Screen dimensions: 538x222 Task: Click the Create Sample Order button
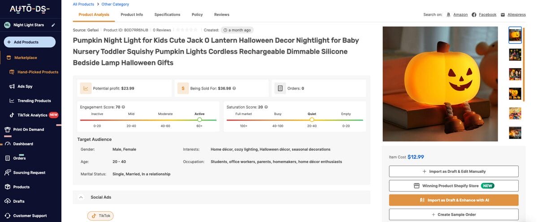click(454, 214)
